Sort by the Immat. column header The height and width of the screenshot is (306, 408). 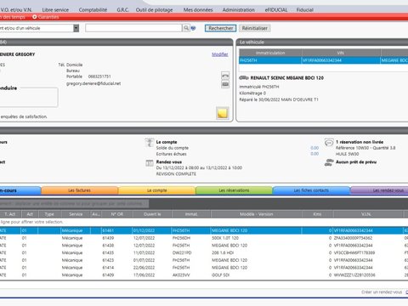click(191, 214)
